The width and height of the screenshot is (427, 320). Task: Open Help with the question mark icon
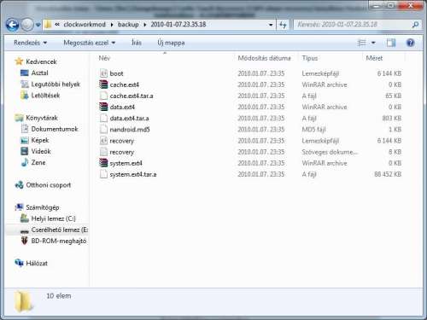tap(410, 43)
